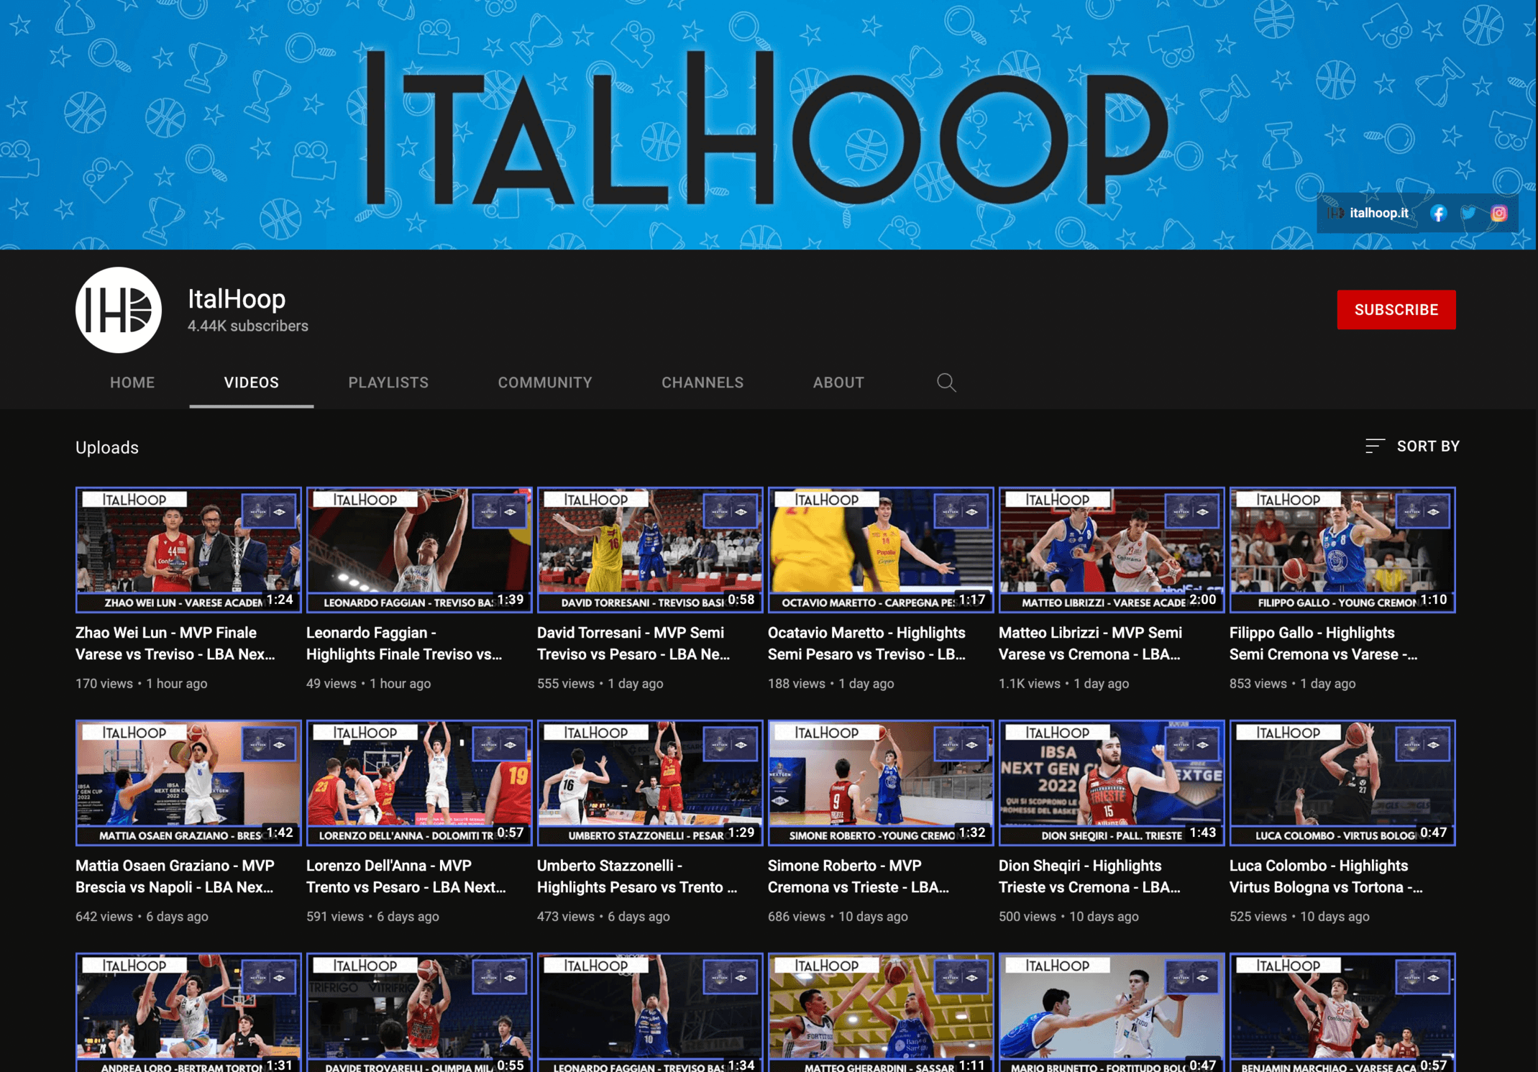Click the title 'Mattia Osaen Graziano - MVP'

coord(175,876)
